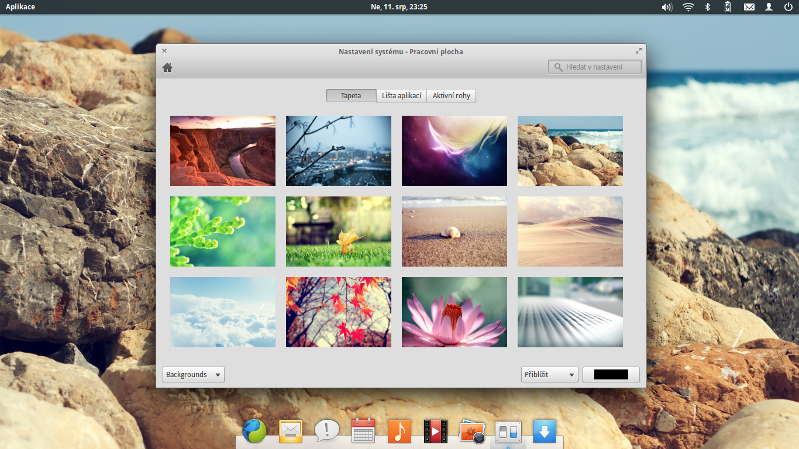The image size is (799, 449).
Task: Open the photo manager from the dock
Action: (x=471, y=431)
